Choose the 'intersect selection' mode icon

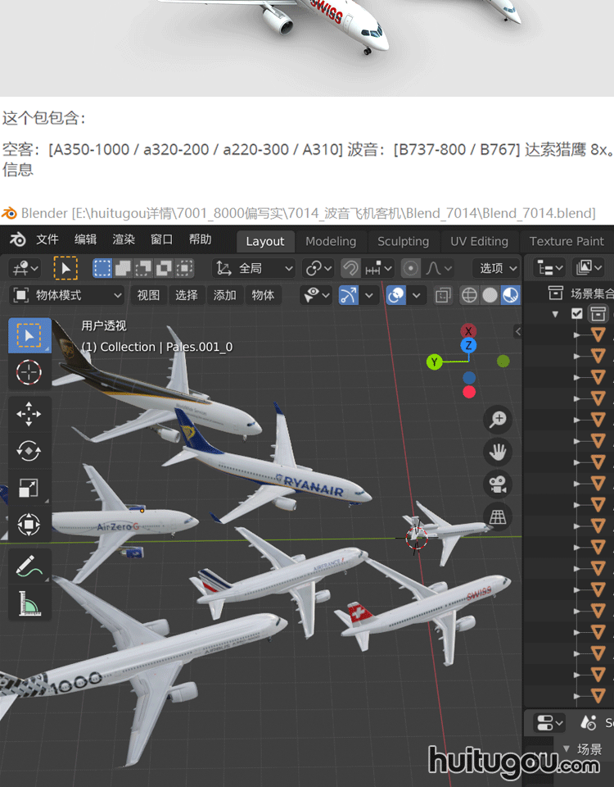184,268
